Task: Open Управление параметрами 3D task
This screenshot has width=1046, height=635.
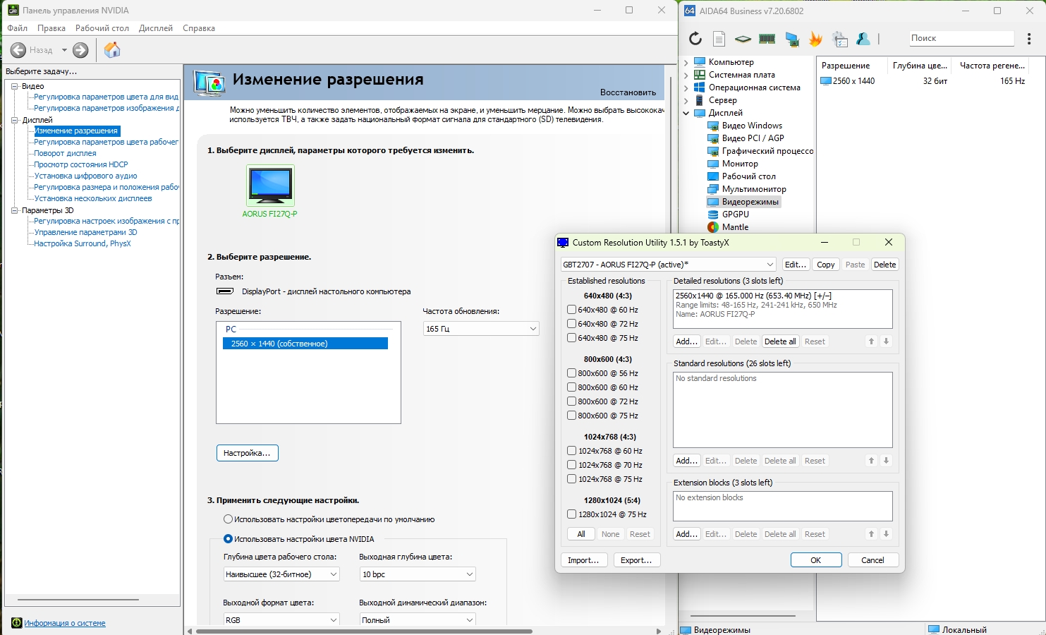Action: coord(86,232)
